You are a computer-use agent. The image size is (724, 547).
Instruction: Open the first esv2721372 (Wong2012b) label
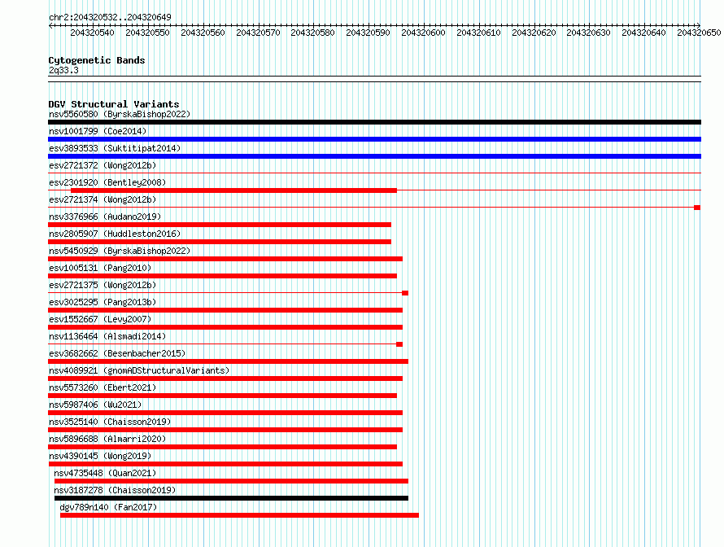pyautogui.click(x=102, y=165)
